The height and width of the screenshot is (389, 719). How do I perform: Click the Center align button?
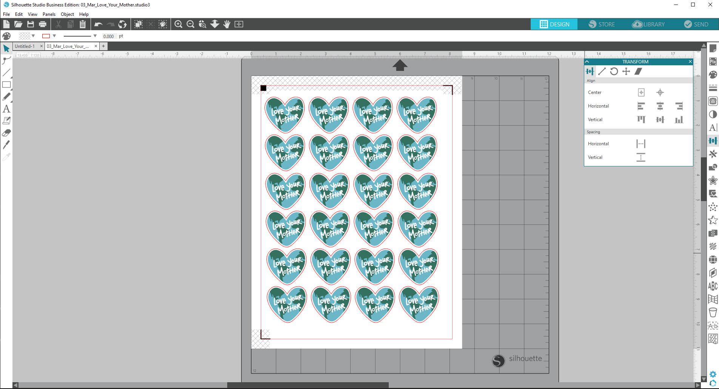(642, 92)
